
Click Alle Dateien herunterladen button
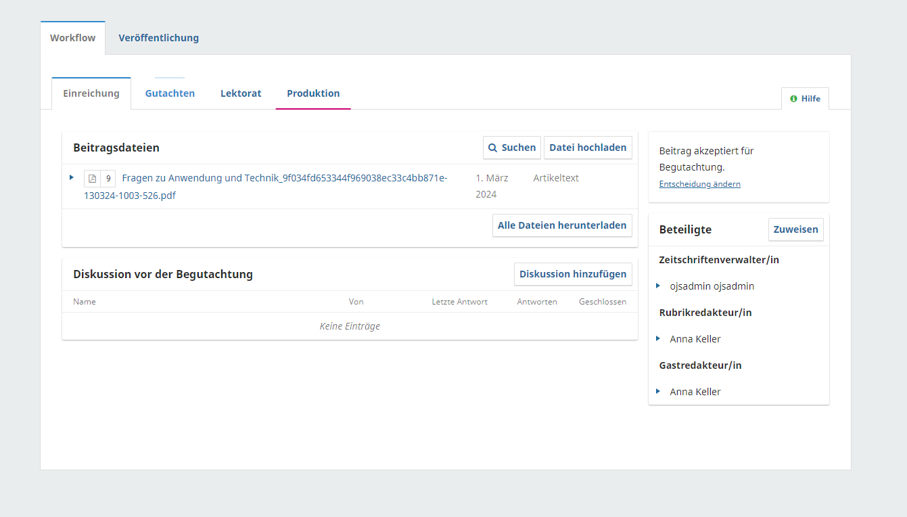[x=562, y=225]
